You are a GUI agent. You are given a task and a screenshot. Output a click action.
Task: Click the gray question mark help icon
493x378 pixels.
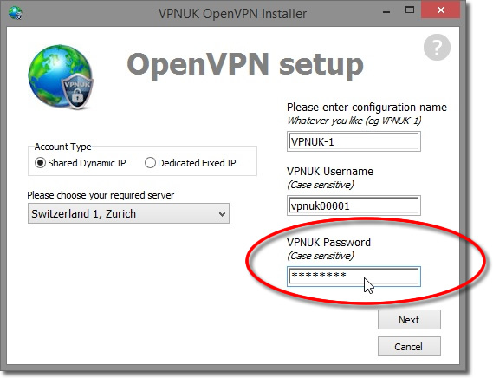coord(437,47)
